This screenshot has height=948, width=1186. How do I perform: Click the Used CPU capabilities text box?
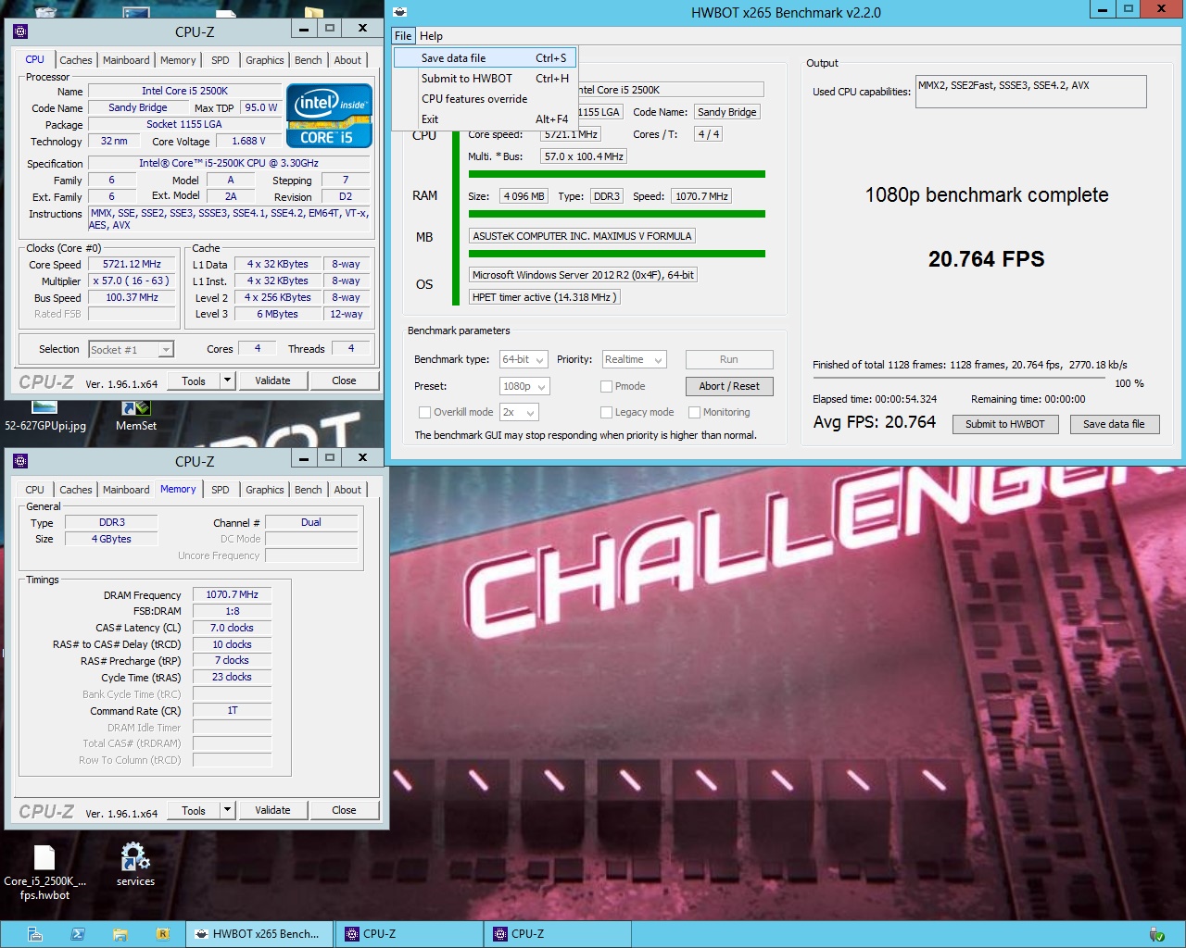point(1030,92)
